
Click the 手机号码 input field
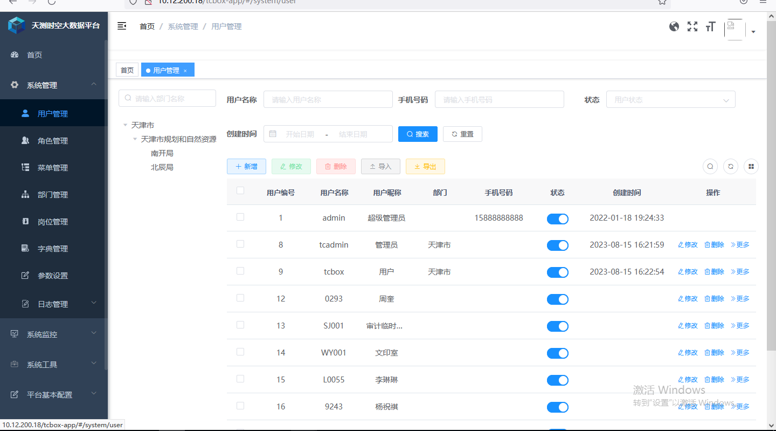point(499,99)
